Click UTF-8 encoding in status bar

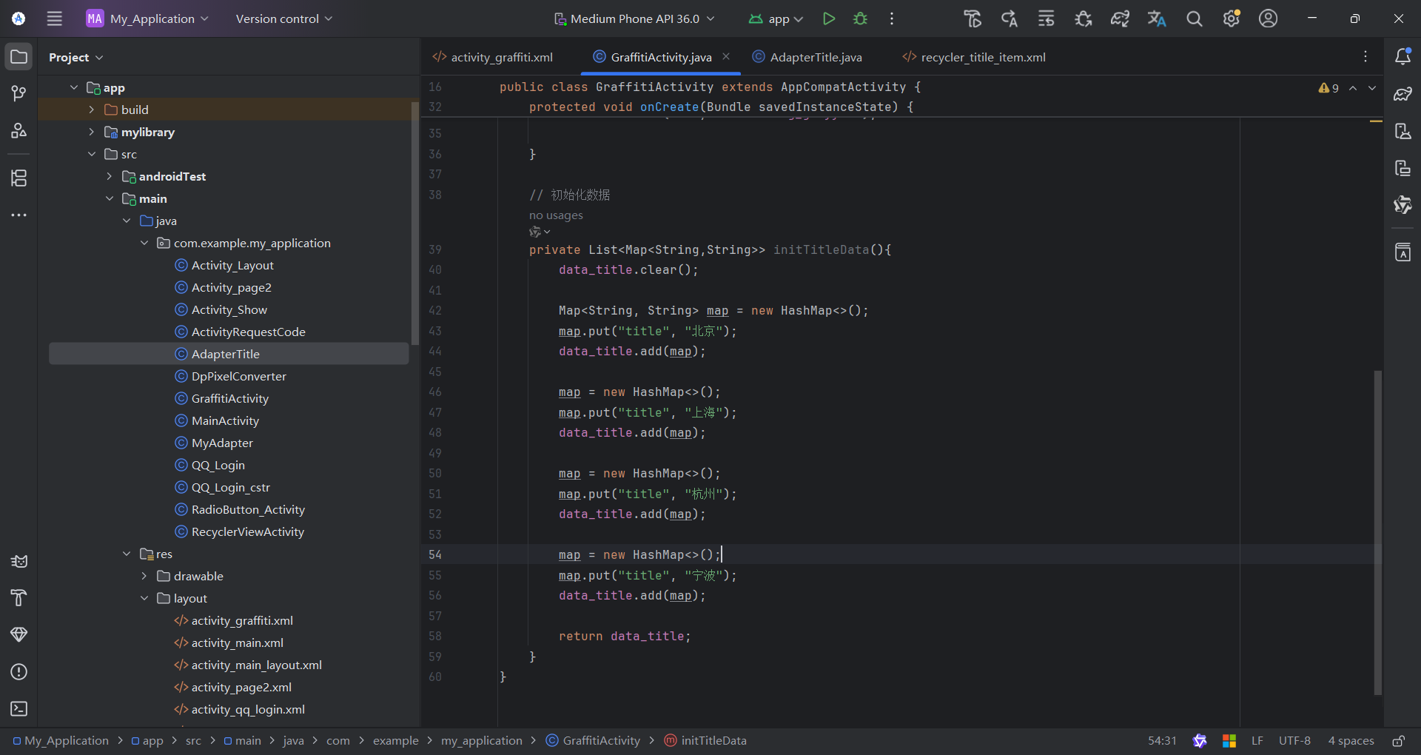click(x=1294, y=740)
